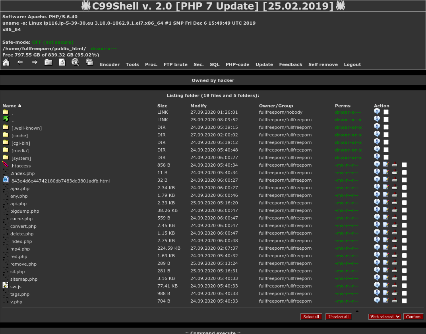Open the Encoder menu
The width and height of the screenshot is (426, 334).
(110, 64)
